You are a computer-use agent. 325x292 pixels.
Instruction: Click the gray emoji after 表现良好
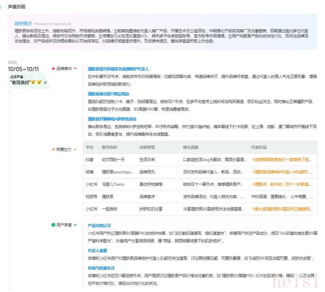point(45,82)
